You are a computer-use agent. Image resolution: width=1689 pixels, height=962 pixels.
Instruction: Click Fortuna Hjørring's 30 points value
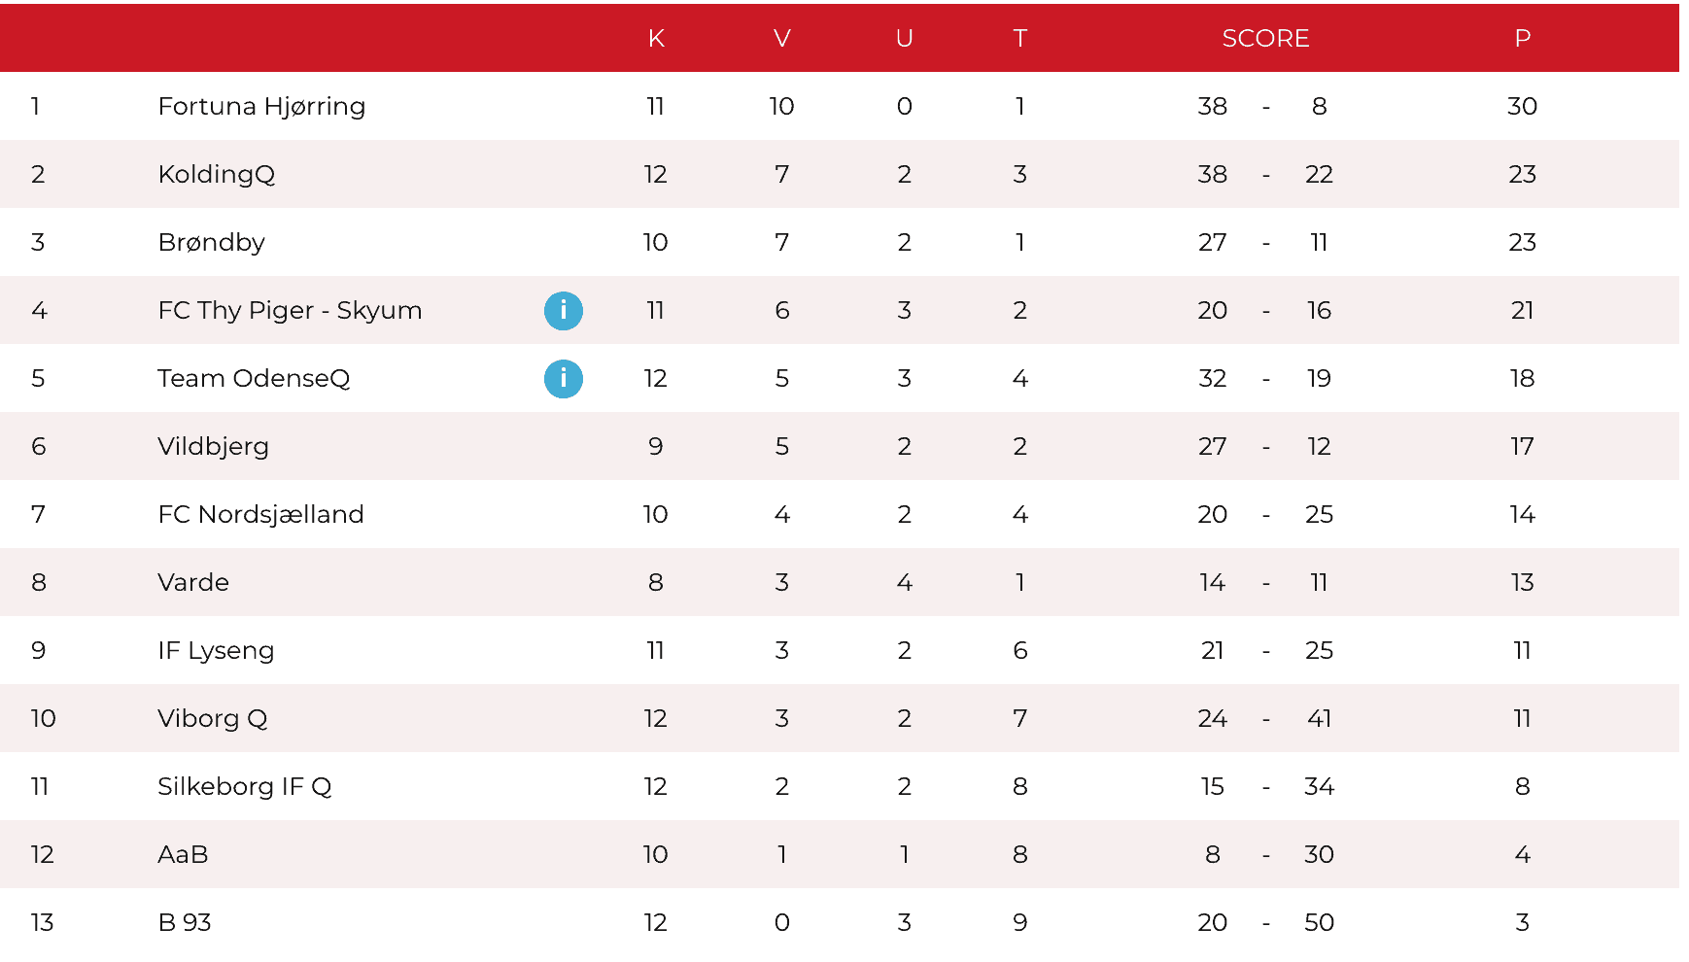(1522, 107)
